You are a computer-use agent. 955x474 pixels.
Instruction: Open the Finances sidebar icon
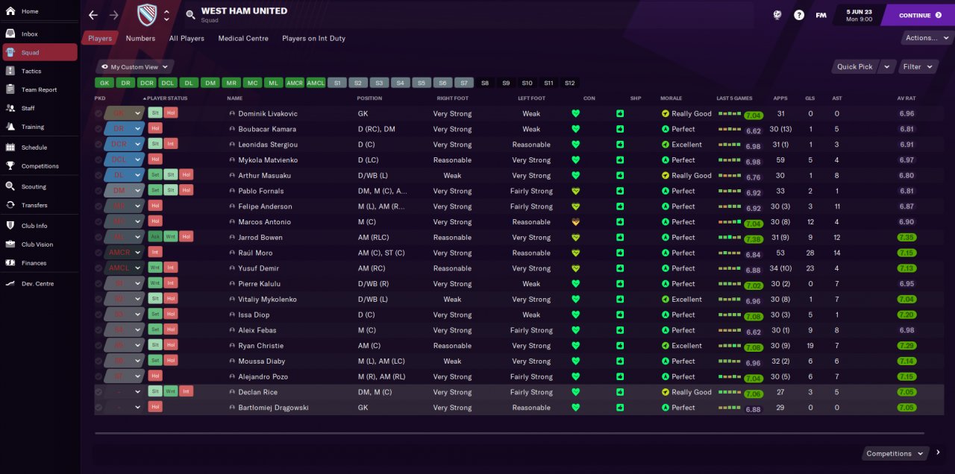click(x=10, y=263)
